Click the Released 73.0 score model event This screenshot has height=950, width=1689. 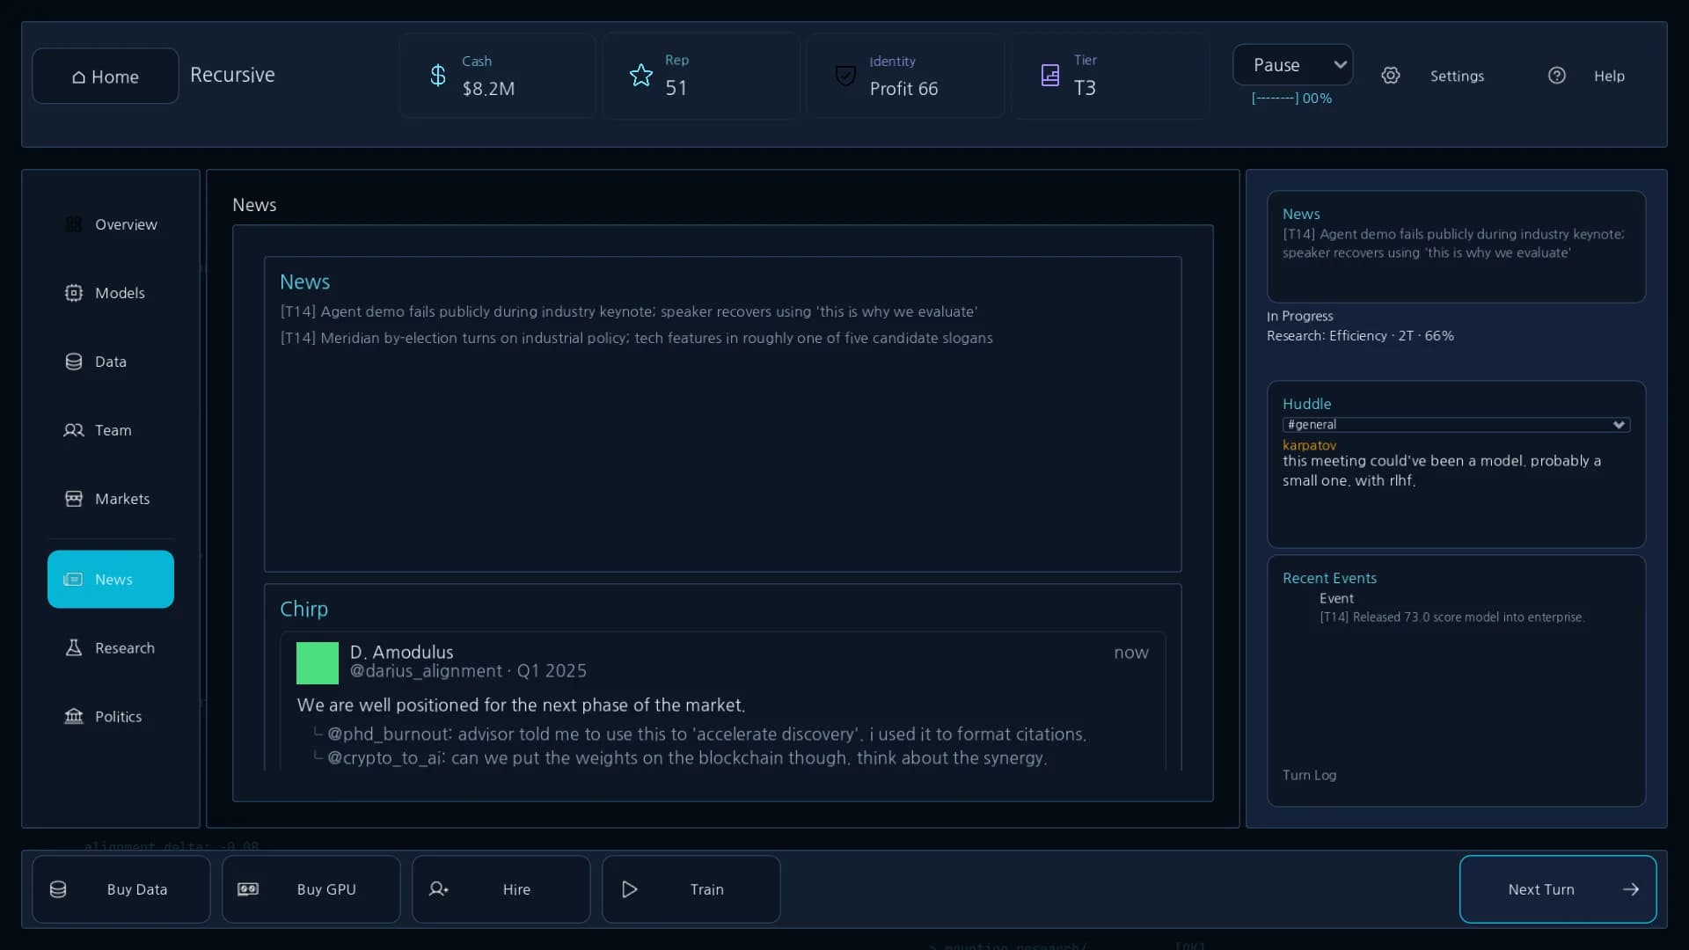click(1451, 617)
